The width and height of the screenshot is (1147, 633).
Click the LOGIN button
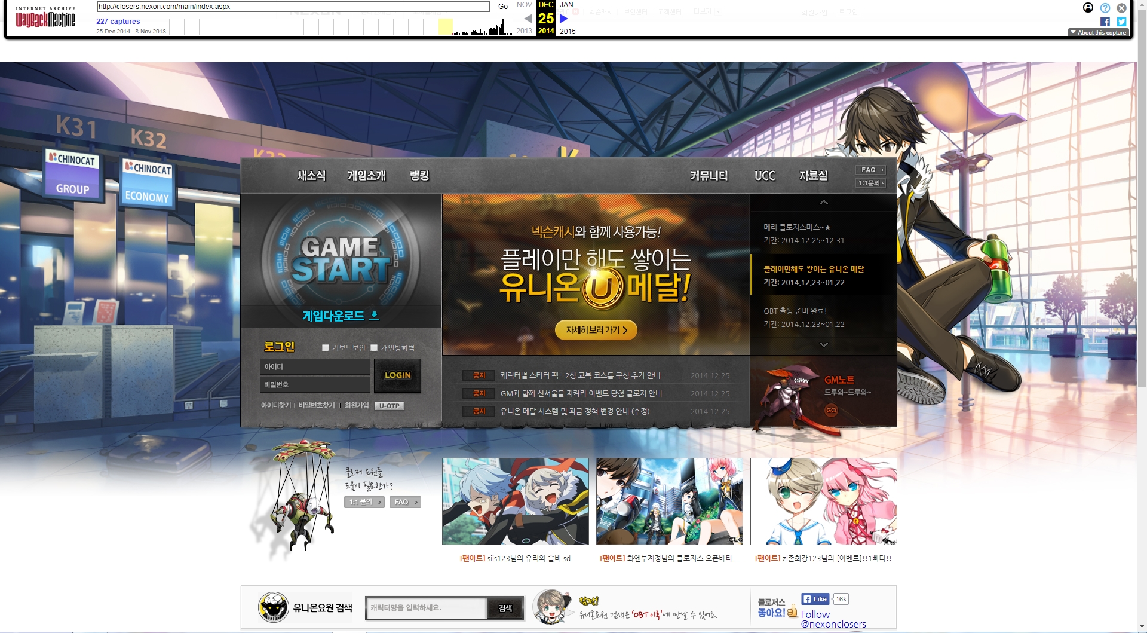pos(397,375)
